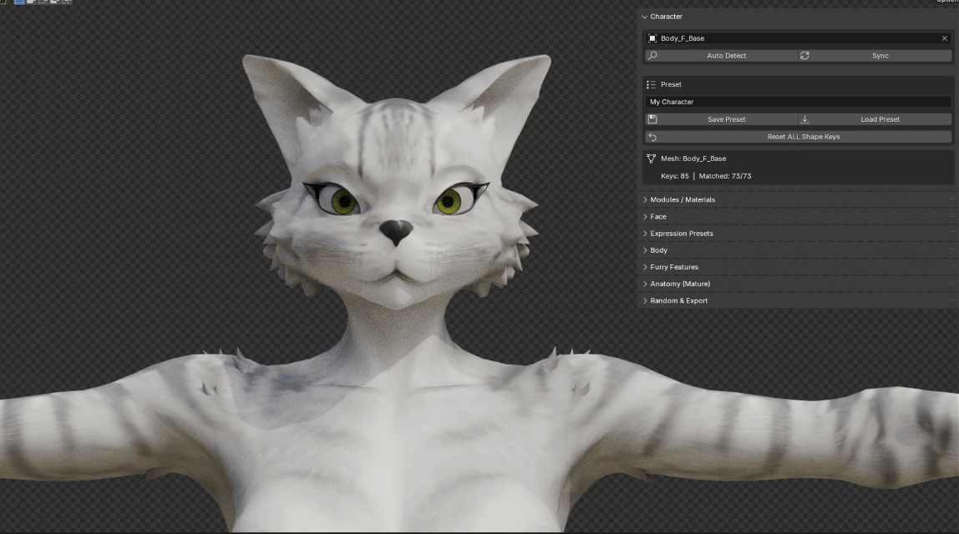Click the refresh-arrows Sync icon
959x534 pixels.
804,56
